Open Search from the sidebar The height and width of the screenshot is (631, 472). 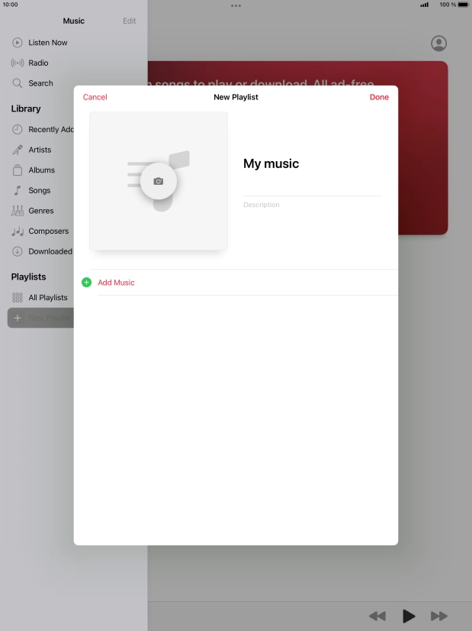[x=40, y=83]
